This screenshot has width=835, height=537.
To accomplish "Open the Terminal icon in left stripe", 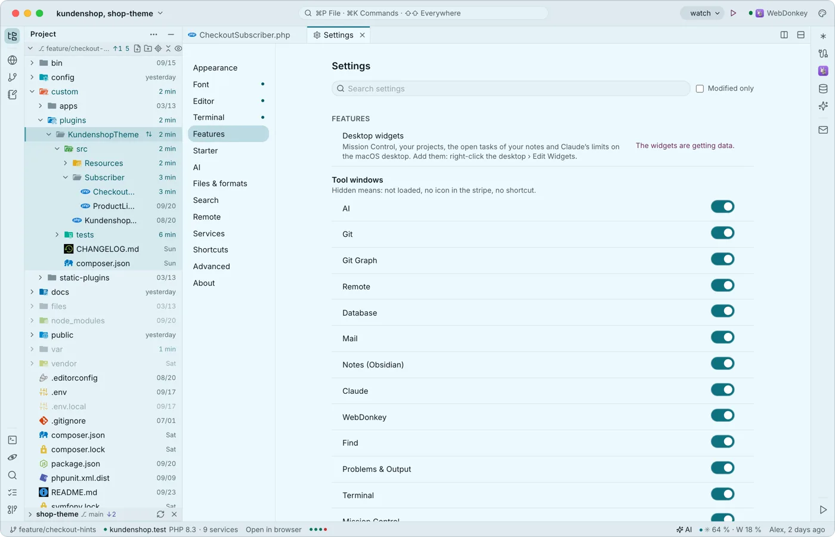I will tap(13, 440).
